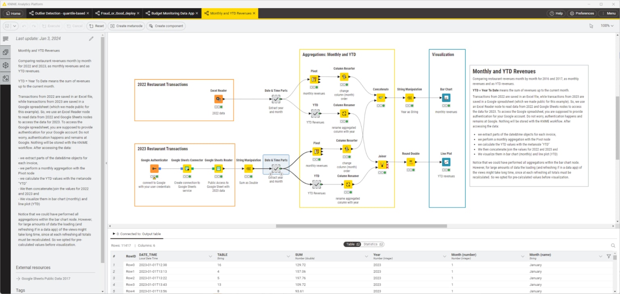Select the Concatenate node
Image resolution: width=620 pixels, height=294 pixels.
[x=381, y=98]
